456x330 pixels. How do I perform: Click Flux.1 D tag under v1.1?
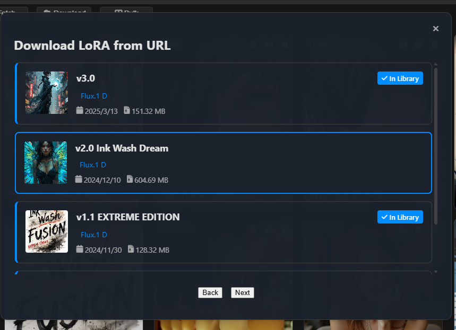(x=94, y=235)
